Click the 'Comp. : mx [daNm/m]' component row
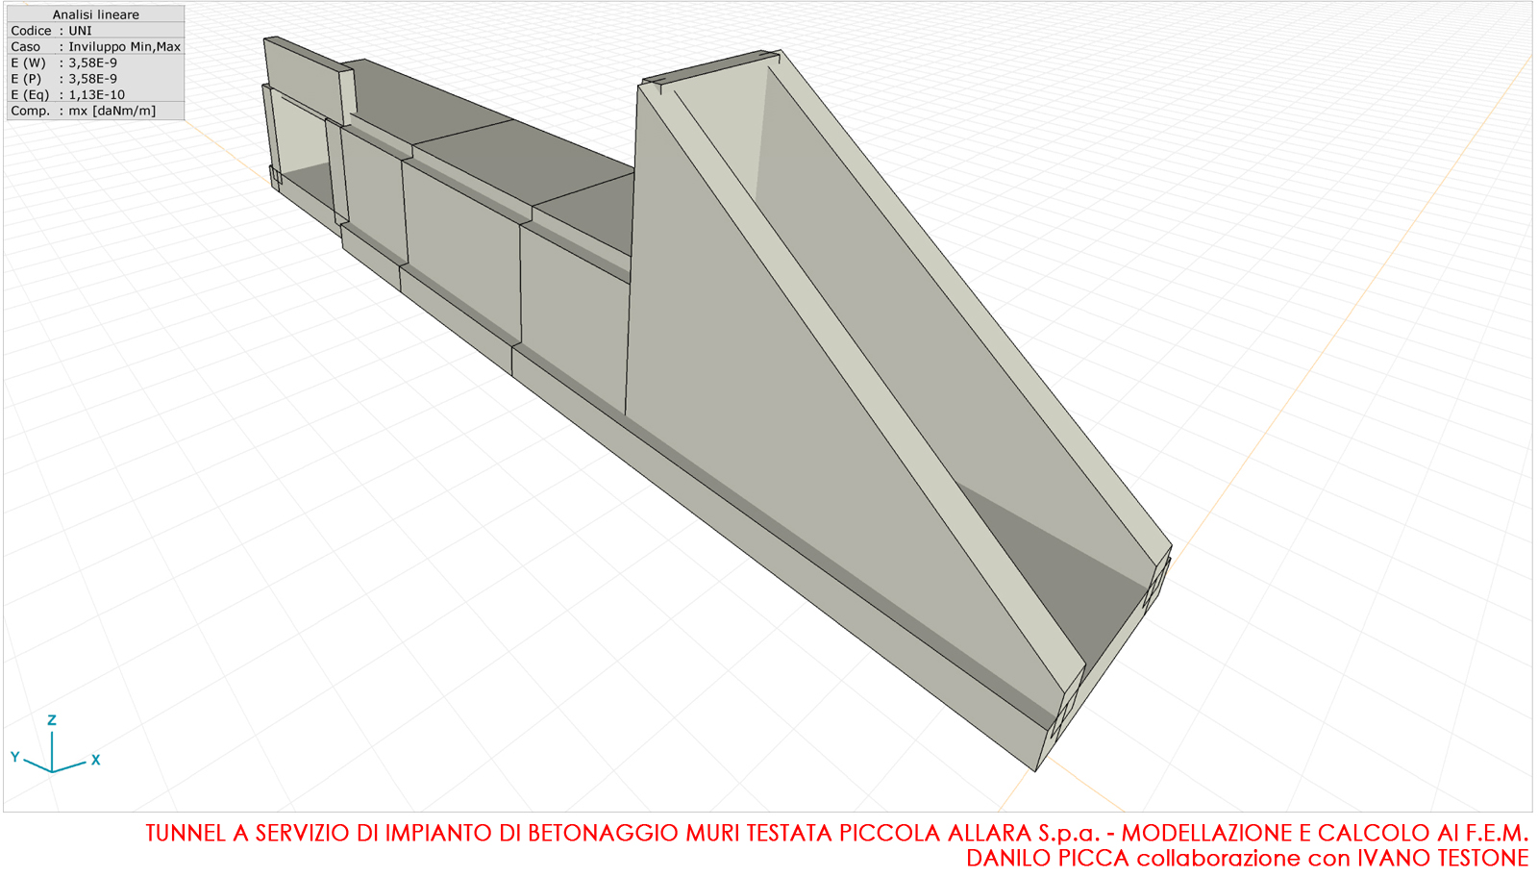This screenshot has width=1538, height=877. (95, 111)
